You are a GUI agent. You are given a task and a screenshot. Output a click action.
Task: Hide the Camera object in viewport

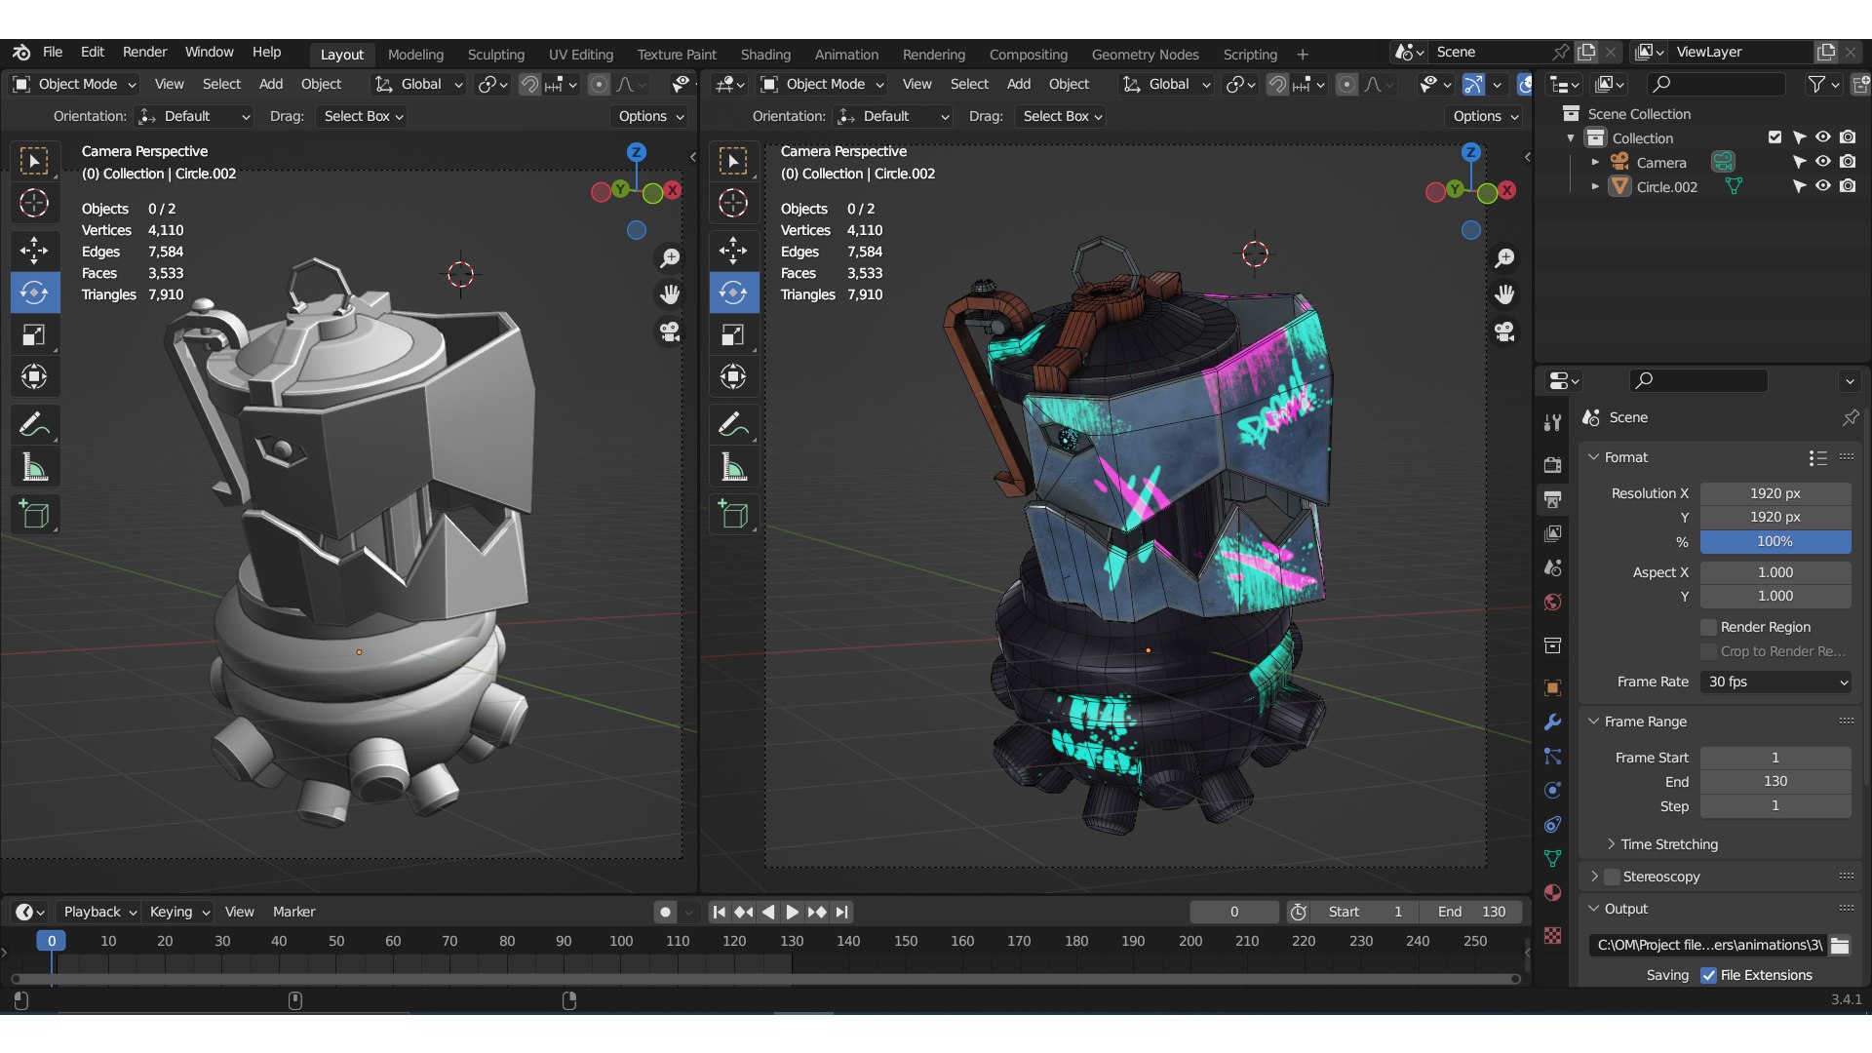pyautogui.click(x=1822, y=162)
